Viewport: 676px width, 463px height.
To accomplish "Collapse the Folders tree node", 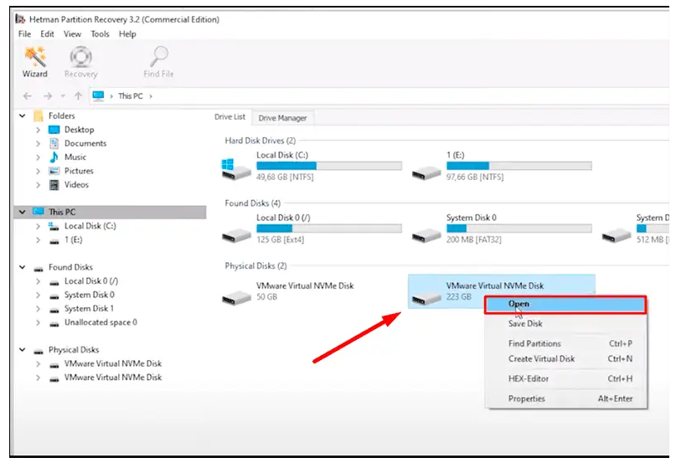I will (x=22, y=116).
